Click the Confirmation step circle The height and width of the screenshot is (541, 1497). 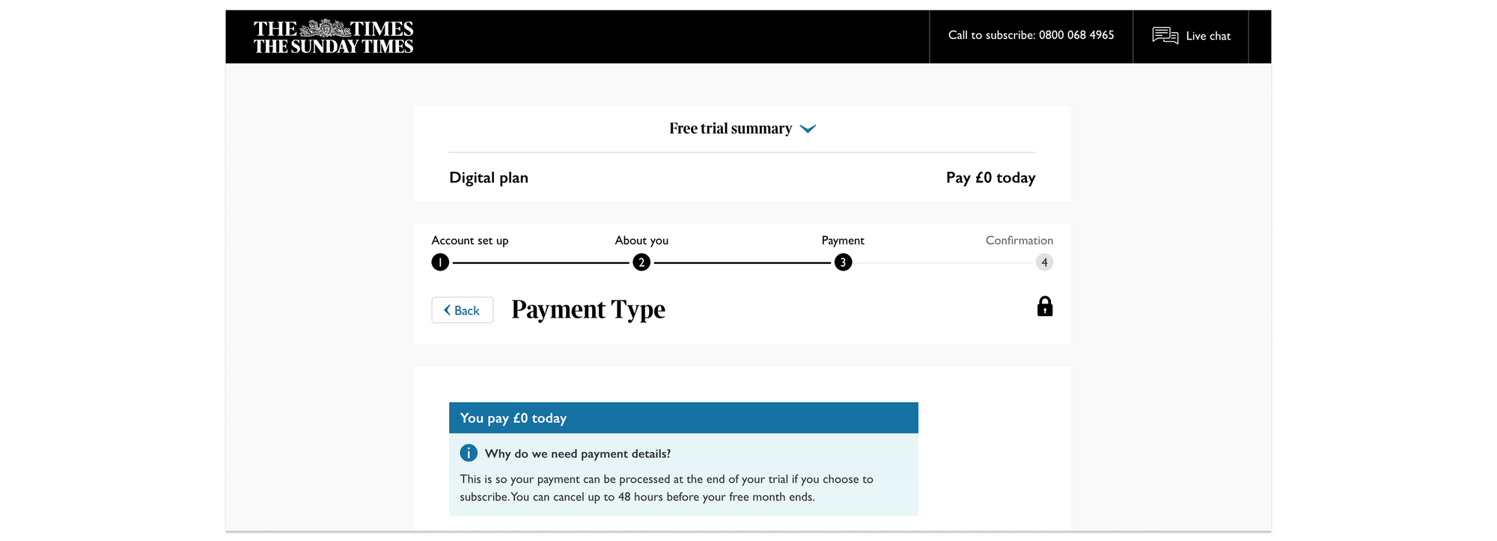[1044, 262]
